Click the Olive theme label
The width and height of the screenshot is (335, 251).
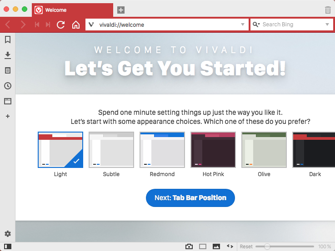[x=264, y=174]
